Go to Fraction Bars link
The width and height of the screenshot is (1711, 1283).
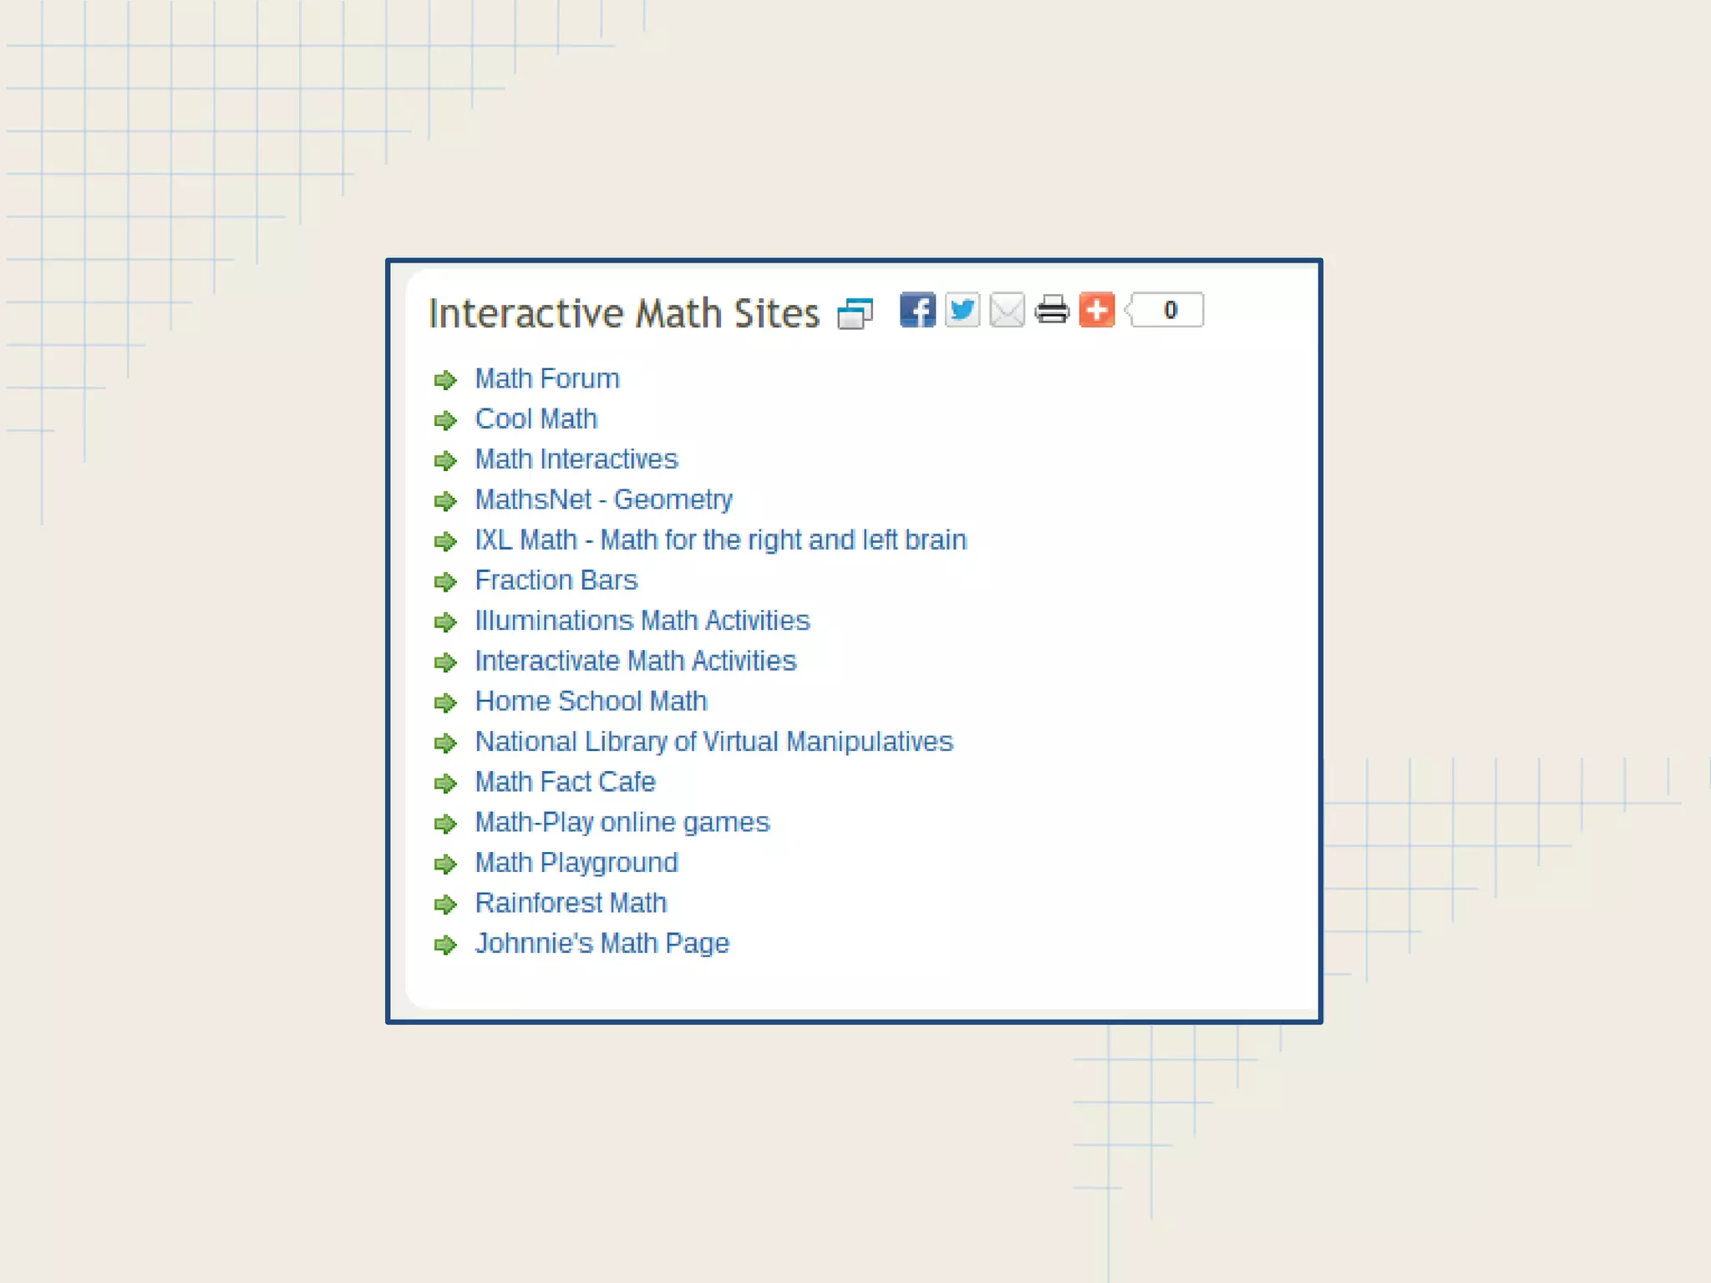[556, 580]
